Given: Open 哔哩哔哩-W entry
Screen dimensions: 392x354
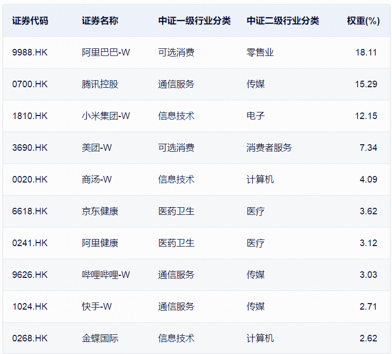Looking at the screenshot, I should (106, 275).
